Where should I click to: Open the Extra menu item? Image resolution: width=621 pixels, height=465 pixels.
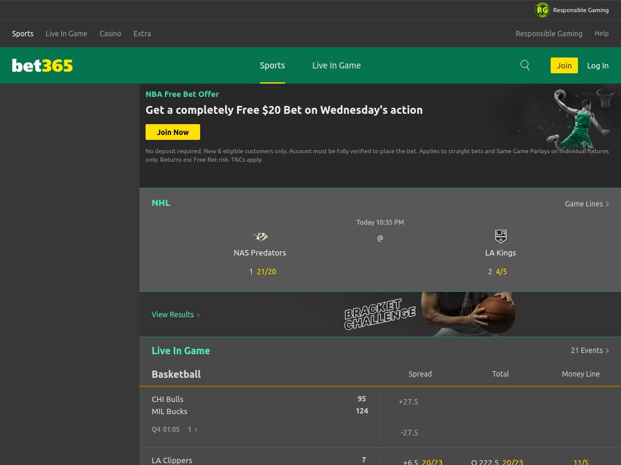pos(142,34)
